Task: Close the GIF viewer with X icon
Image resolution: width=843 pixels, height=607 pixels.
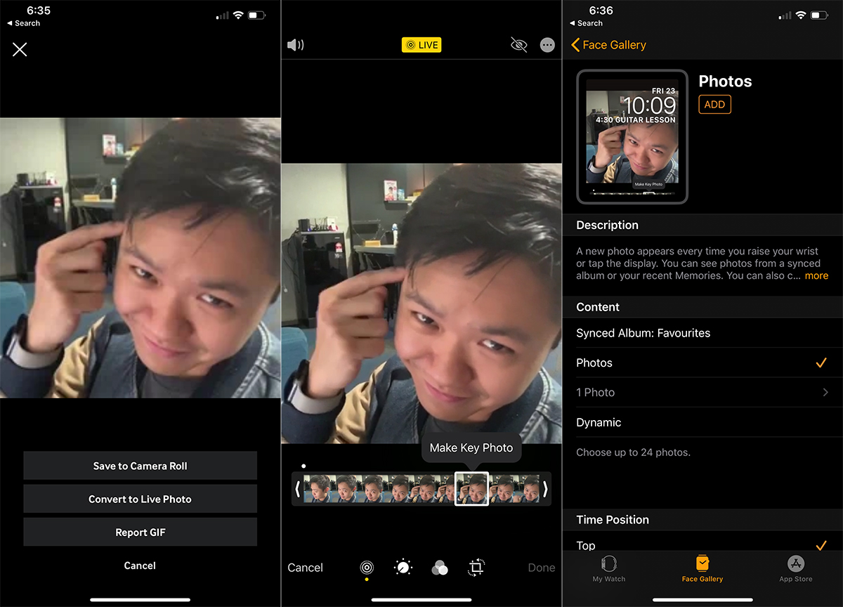Action: pyautogui.click(x=20, y=49)
